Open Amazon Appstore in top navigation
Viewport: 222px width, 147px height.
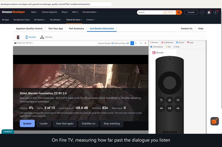click(50, 12)
